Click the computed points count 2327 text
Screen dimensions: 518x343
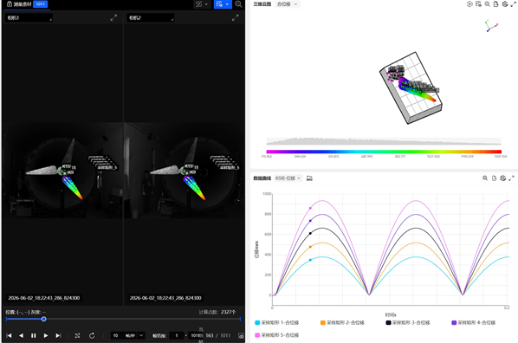[217, 312]
